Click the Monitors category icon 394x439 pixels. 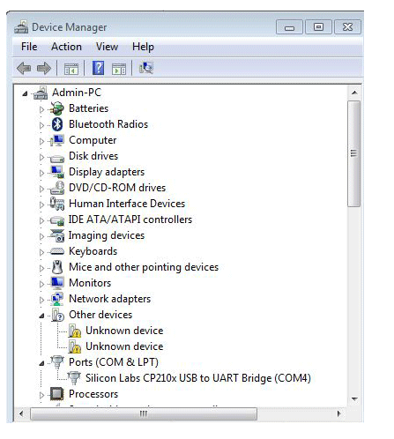(x=57, y=283)
